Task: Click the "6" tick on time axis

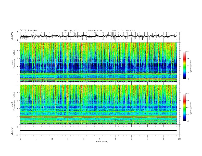Action: tap(116, 139)
